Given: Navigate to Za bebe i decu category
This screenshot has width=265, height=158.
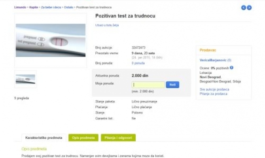Looking at the screenshot, I should [50, 7].
